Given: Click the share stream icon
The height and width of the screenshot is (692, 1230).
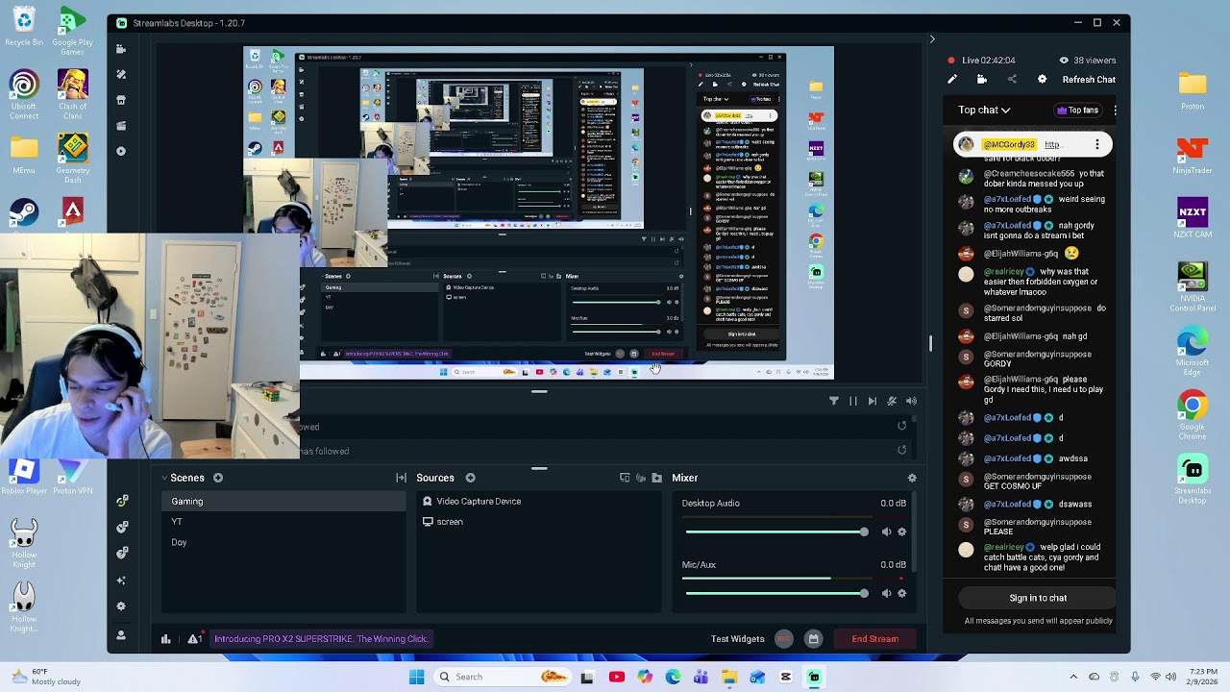Looking at the screenshot, I should pos(1012,80).
